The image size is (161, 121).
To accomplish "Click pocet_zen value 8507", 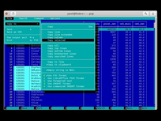I will pyautogui.click(x=113, y=32).
